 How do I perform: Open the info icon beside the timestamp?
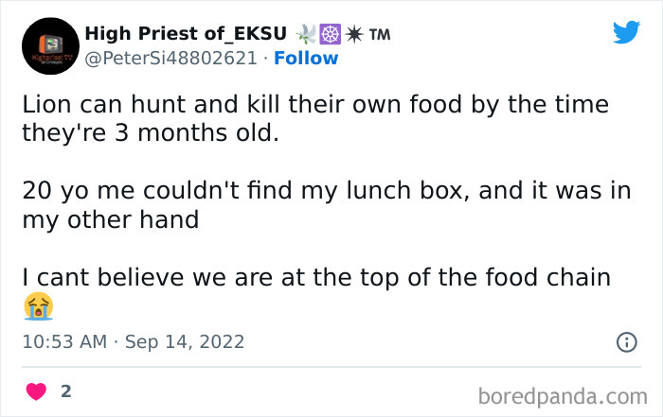click(x=626, y=342)
